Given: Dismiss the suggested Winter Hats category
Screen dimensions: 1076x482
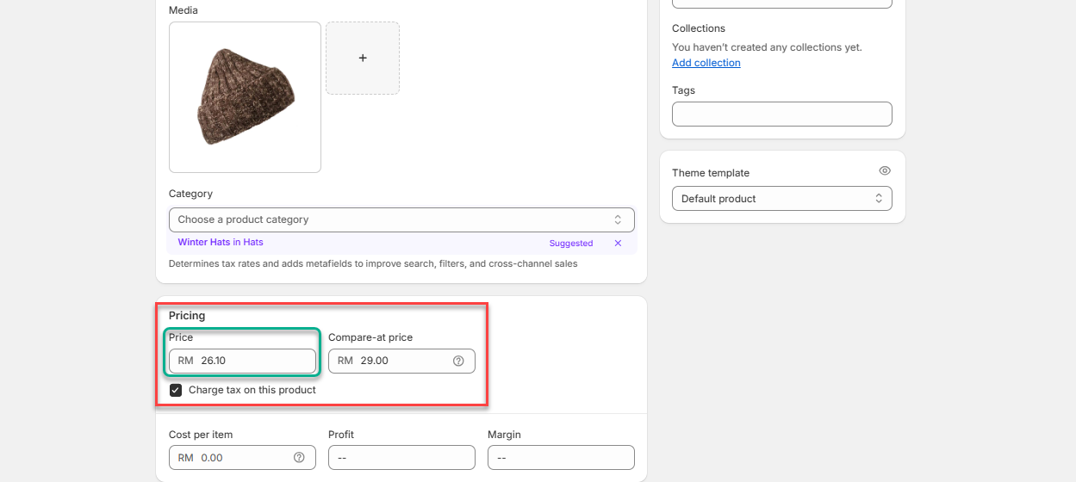Looking at the screenshot, I should point(618,244).
